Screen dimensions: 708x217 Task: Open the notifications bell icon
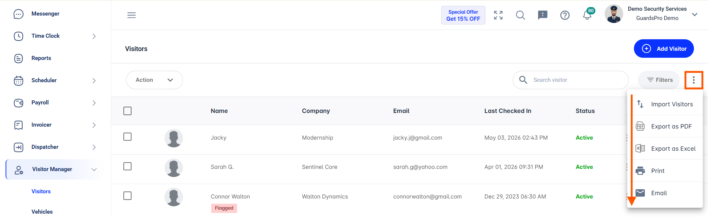tap(587, 15)
